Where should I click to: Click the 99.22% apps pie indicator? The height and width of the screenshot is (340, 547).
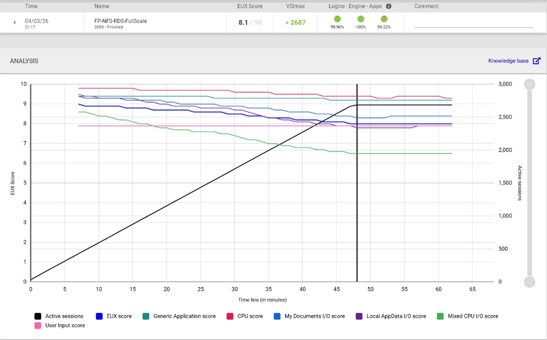(384, 19)
